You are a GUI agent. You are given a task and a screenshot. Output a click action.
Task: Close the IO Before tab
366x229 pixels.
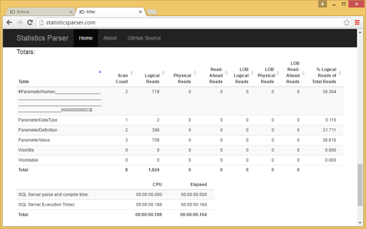[x=70, y=11]
